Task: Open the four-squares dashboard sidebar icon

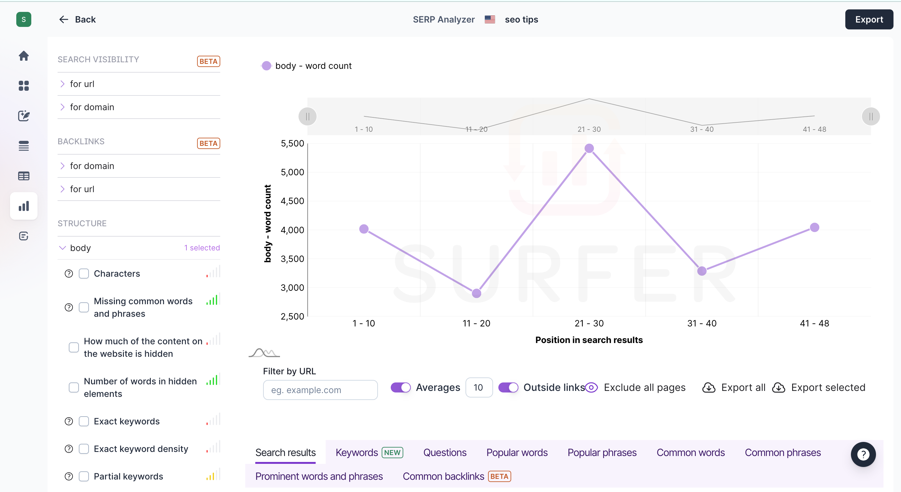Action: pyautogui.click(x=23, y=85)
